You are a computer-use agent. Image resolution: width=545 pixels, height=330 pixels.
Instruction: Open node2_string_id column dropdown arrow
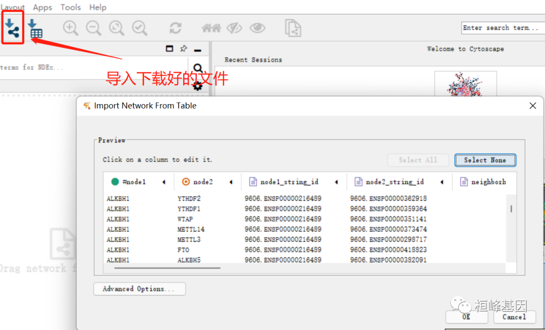click(442, 182)
